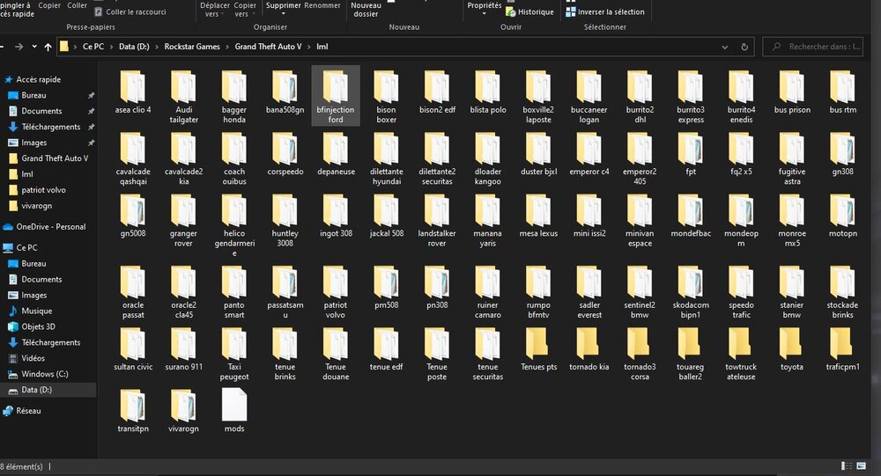This screenshot has width=881, height=476.
Task: Select the mods file icon
Action: point(234,405)
